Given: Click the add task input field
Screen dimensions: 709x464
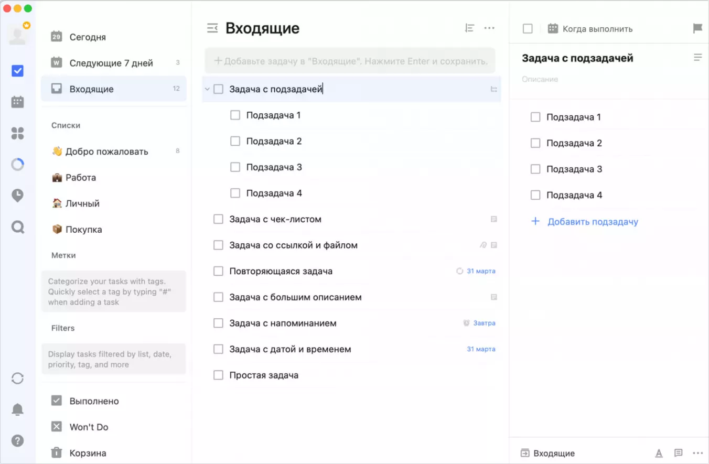Looking at the screenshot, I should tap(350, 61).
